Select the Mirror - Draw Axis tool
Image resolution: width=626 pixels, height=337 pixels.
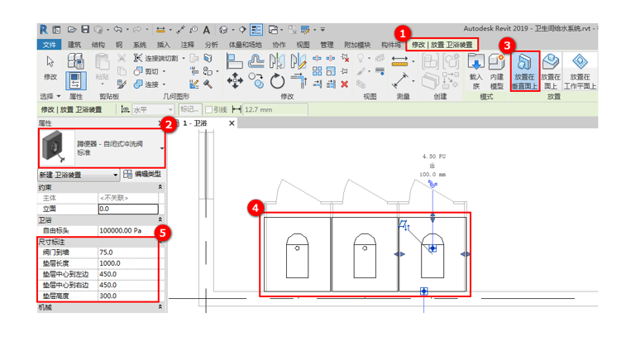coord(299,61)
